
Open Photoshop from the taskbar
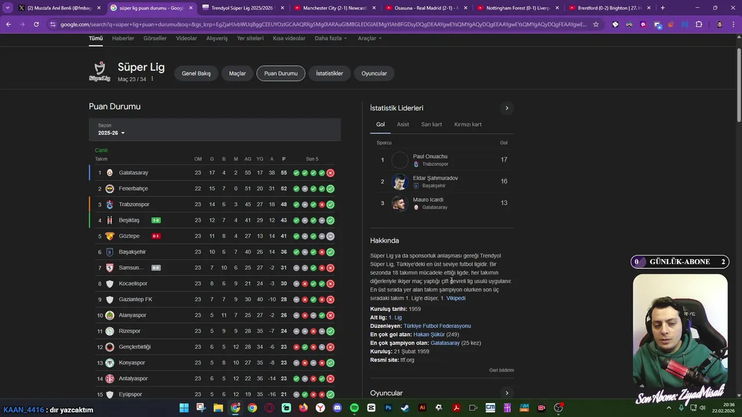click(388, 408)
